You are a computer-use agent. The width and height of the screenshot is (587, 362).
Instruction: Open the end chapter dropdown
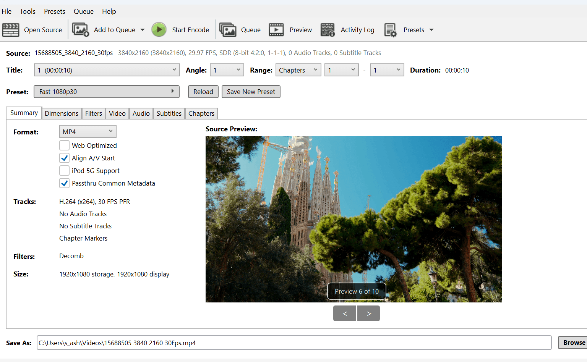coord(387,70)
